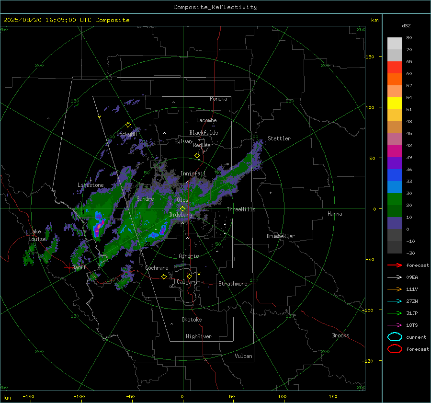Viewport: 431px width, 403px height.
Task: Click the Innisfail town label
Action: click(193, 173)
